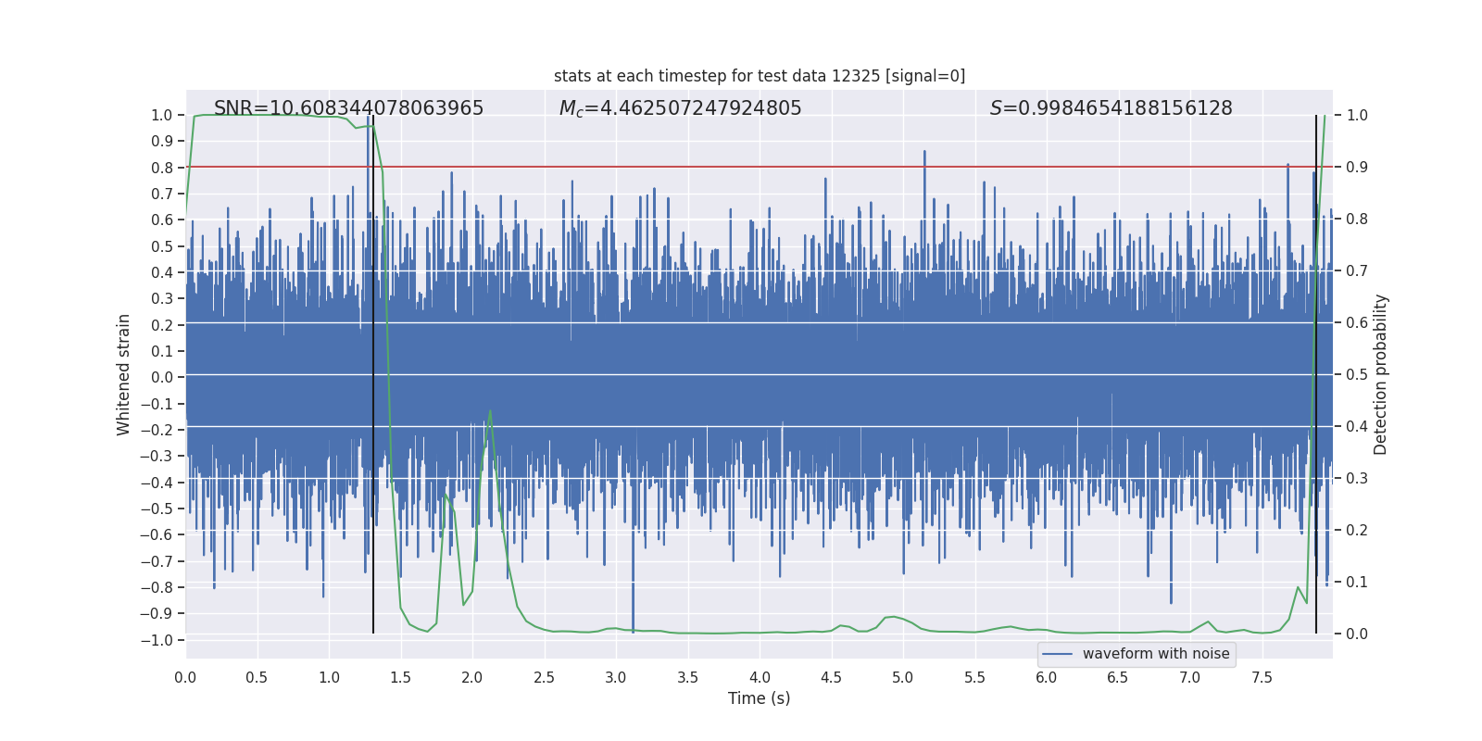1482x741 pixels.
Task: Click the red horizontal threshold line
Action: 760,167
